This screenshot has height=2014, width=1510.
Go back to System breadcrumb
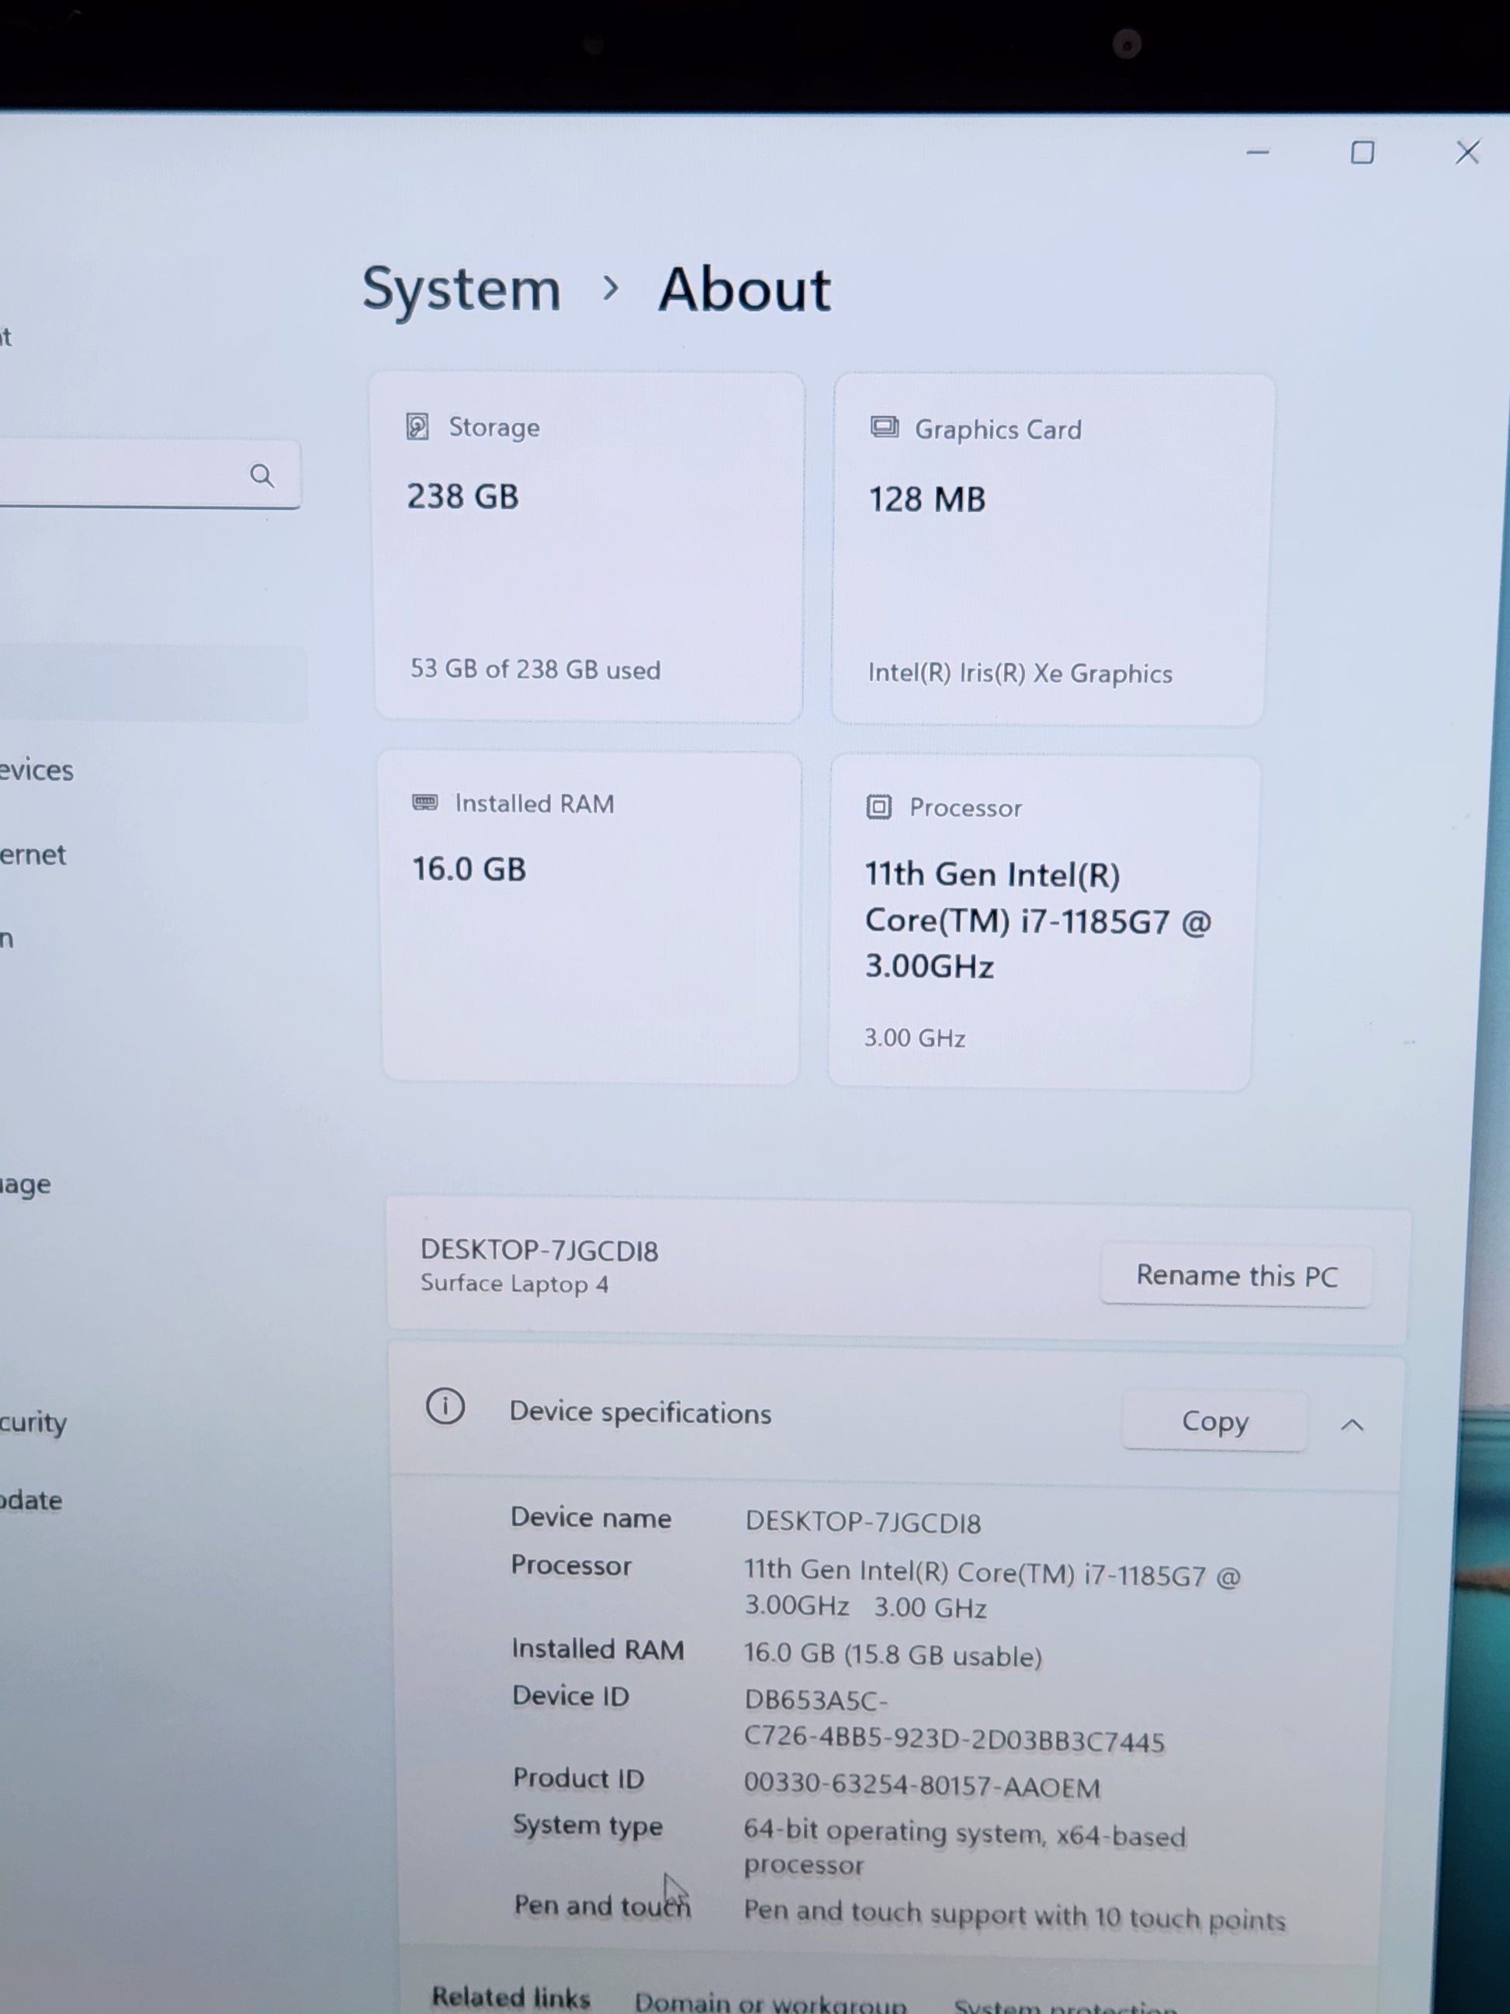click(x=462, y=289)
